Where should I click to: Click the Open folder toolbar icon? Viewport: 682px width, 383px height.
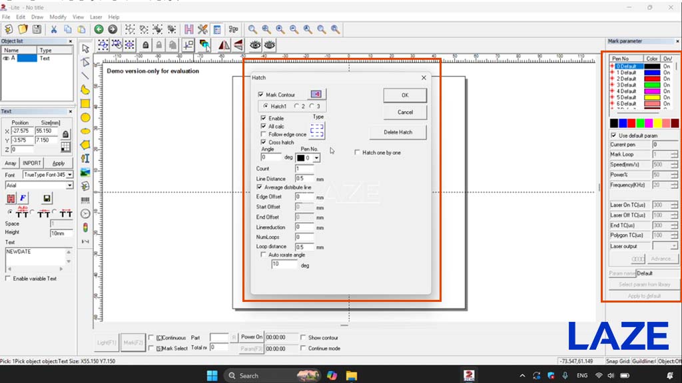tap(23, 29)
